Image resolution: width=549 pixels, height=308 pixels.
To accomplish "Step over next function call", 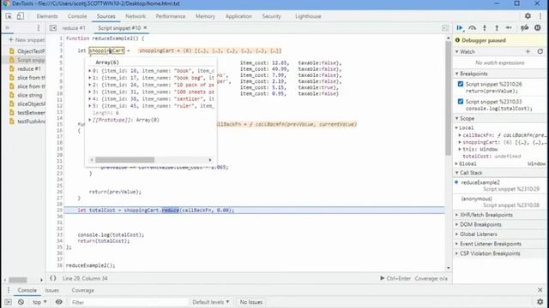I will point(472,28).
